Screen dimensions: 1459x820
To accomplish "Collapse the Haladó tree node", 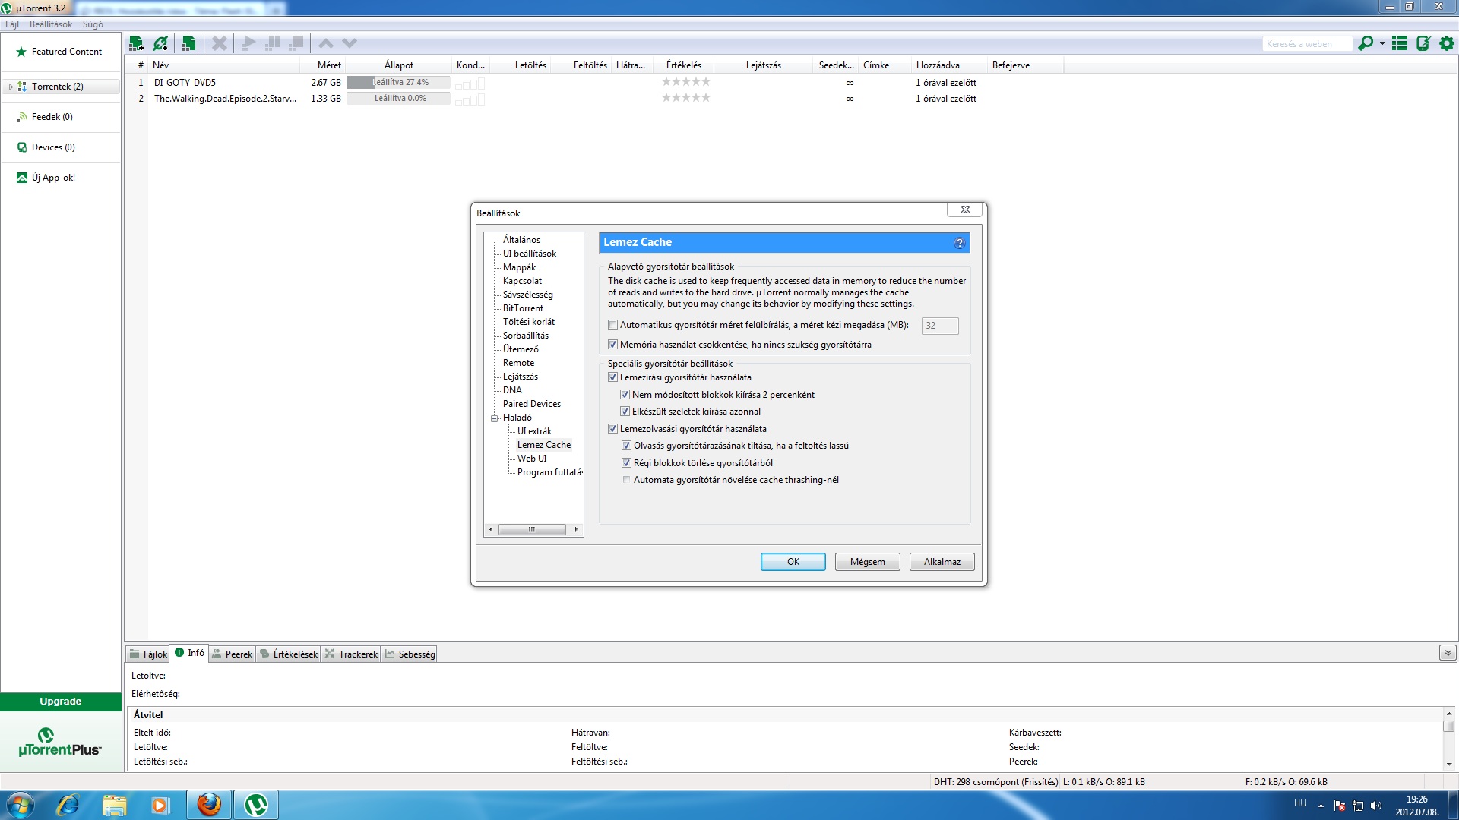I will coord(494,418).
